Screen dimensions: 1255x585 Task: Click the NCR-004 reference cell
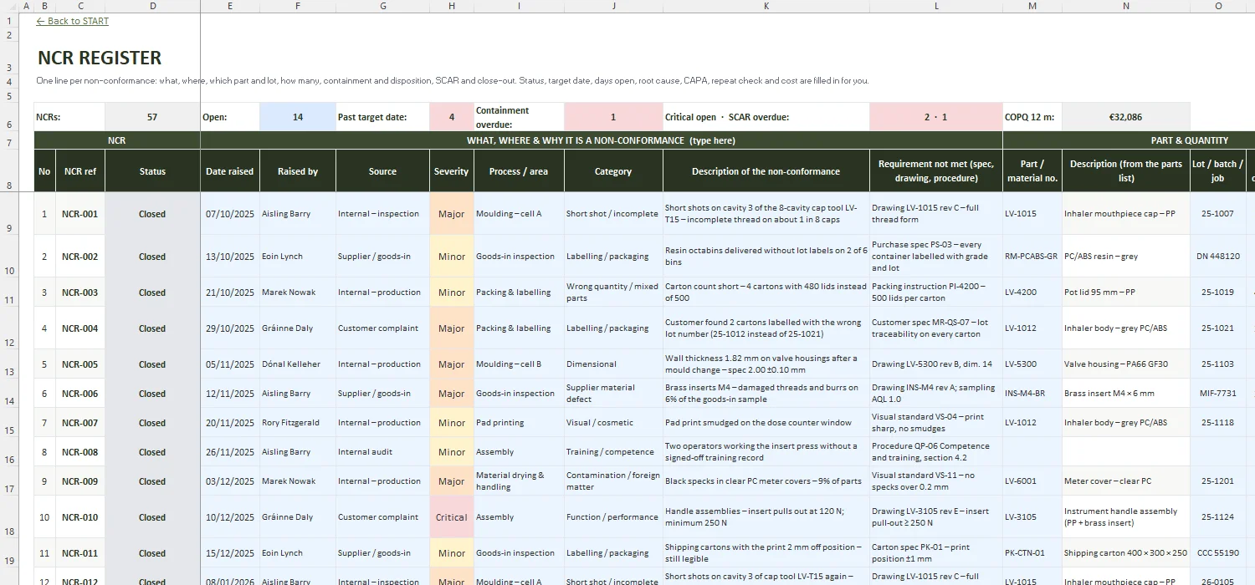point(80,328)
